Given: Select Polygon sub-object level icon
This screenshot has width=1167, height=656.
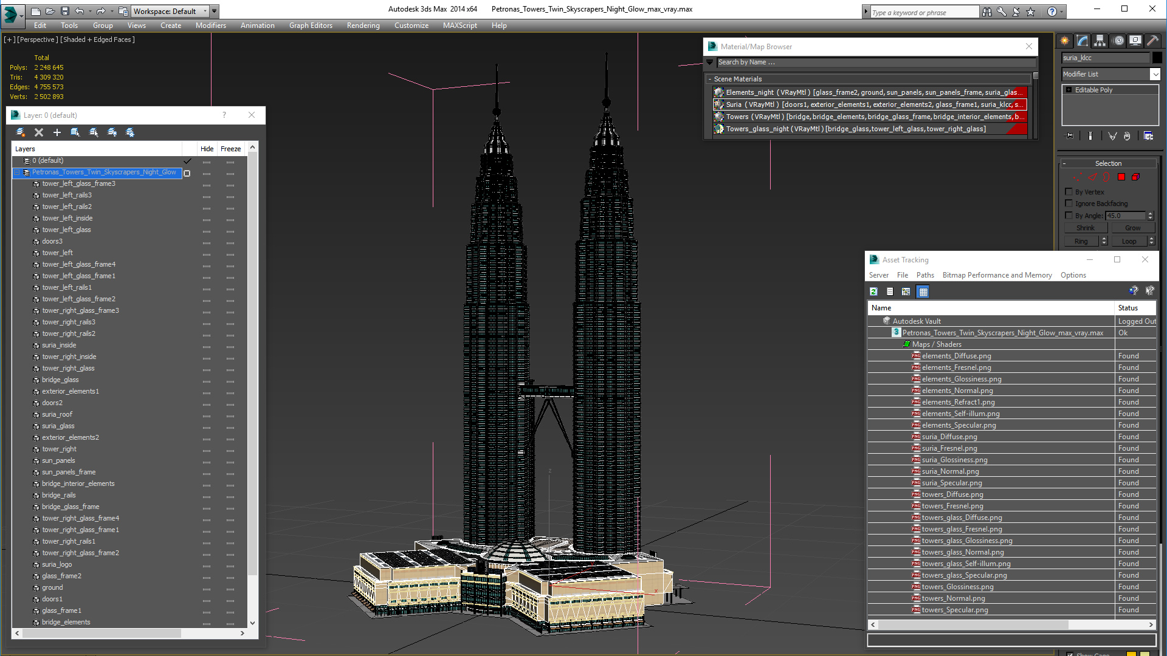Looking at the screenshot, I should (x=1121, y=177).
